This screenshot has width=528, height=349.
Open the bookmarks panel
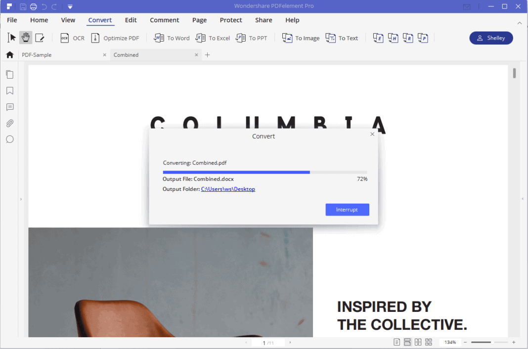click(x=9, y=90)
